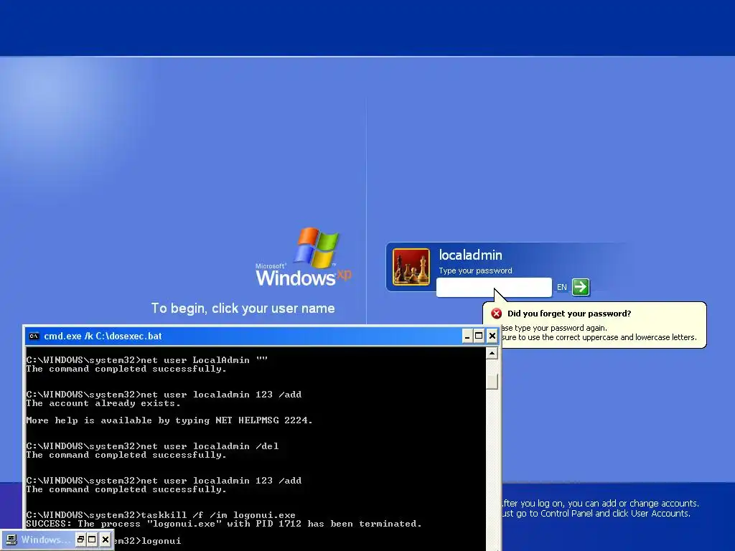
Task: Click the 'net user LocalAdmin ""' command line
Action: pos(146,360)
